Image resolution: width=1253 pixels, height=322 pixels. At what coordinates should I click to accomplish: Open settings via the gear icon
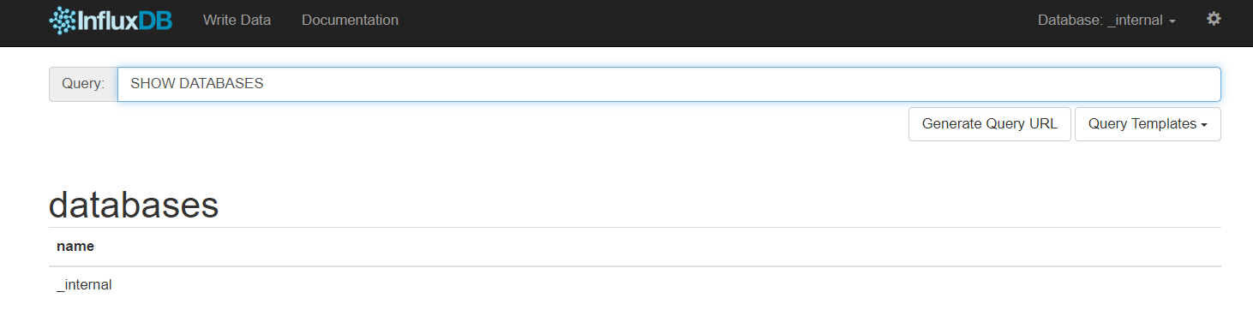[x=1214, y=19]
